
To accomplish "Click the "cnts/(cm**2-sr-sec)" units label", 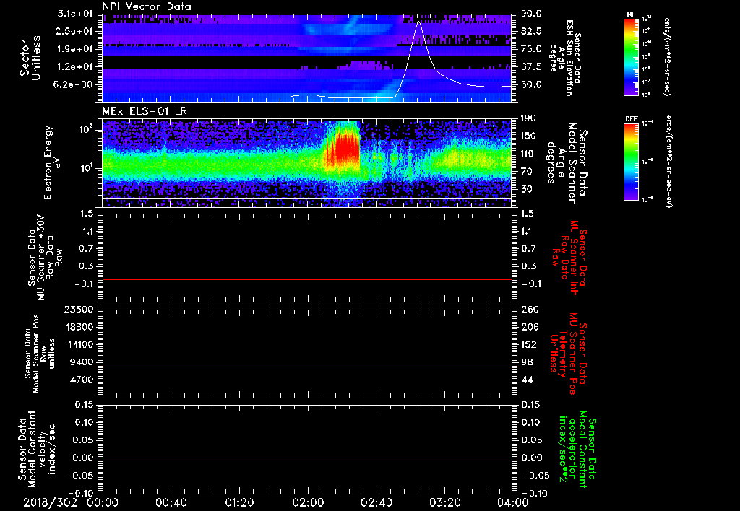I will 667,56.
